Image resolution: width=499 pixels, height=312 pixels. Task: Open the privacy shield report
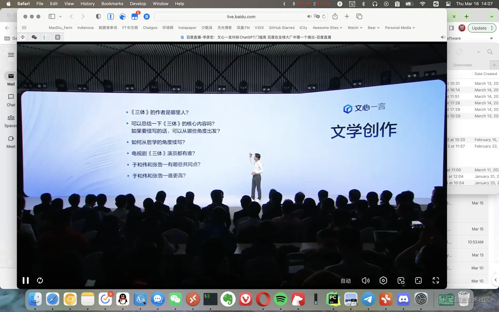pyautogui.click(x=98, y=16)
